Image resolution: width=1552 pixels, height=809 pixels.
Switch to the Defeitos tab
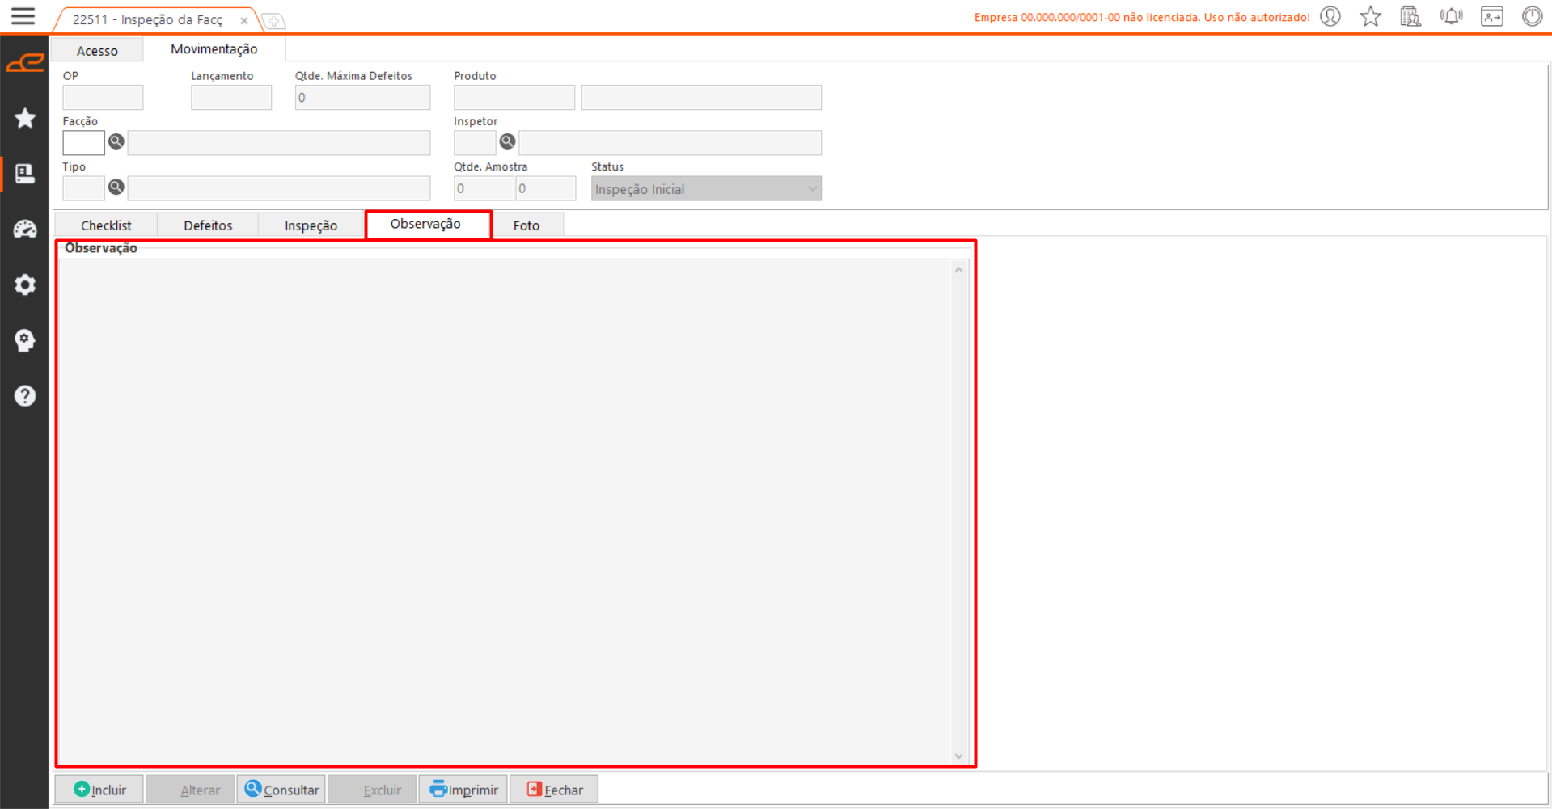(208, 225)
